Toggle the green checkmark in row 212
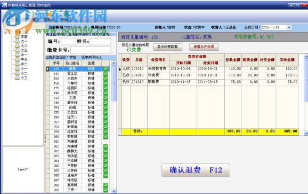Viewport: 308px width, 194px height. [106, 98]
